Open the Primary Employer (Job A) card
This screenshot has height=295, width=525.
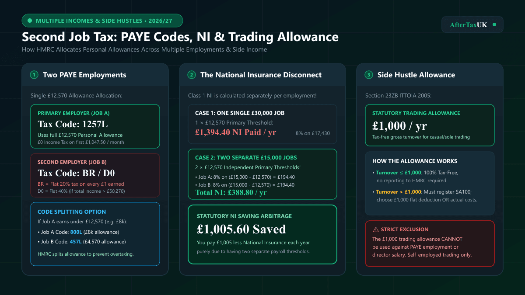95,126
